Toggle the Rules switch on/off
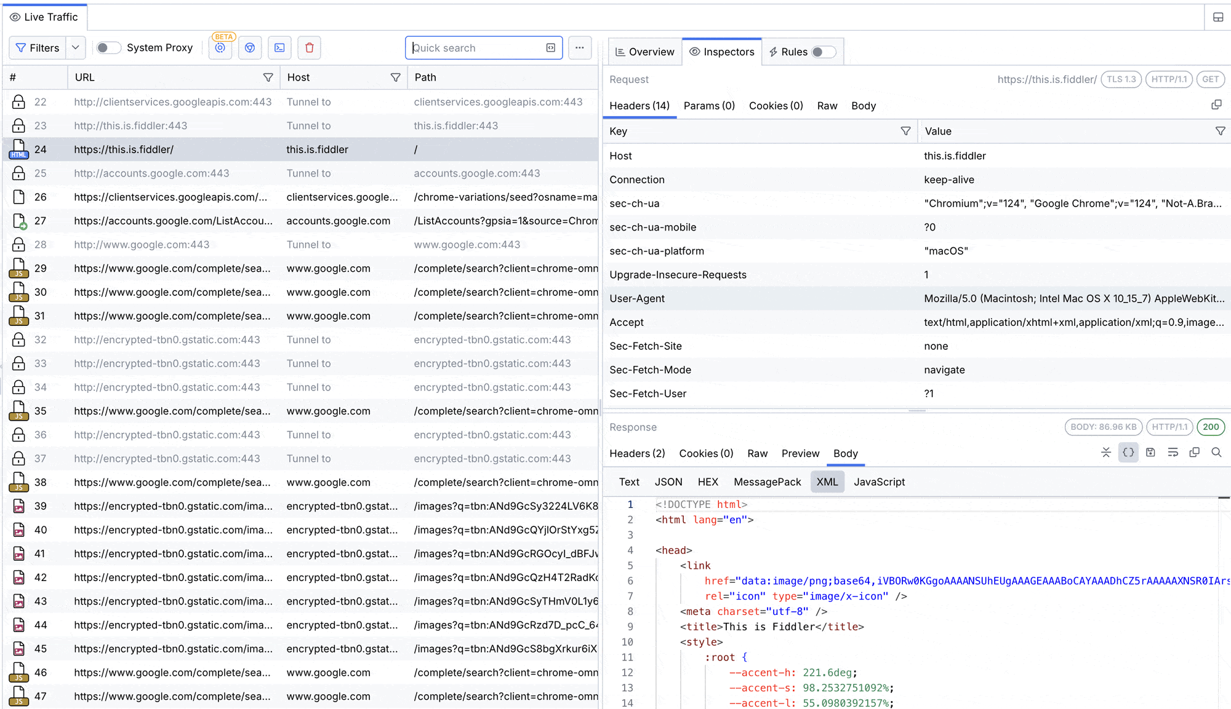This screenshot has width=1231, height=709. (819, 52)
